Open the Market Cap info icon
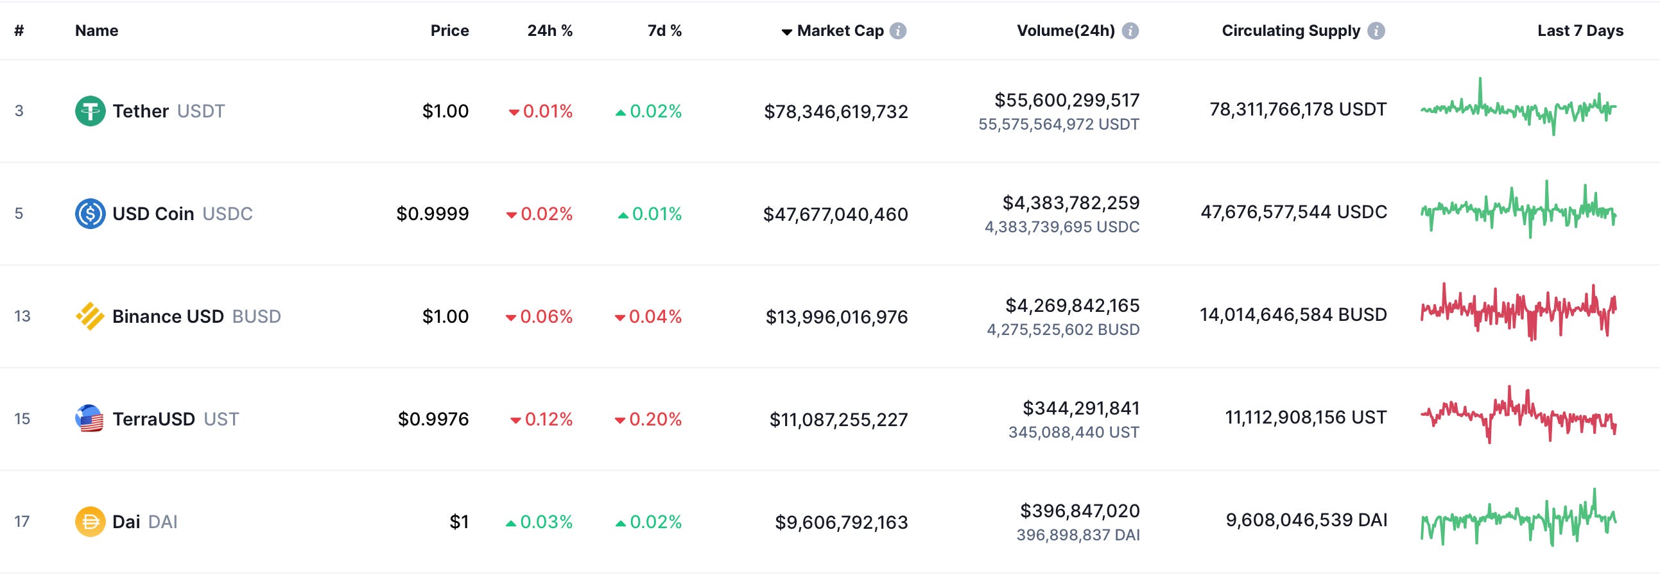 click(897, 31)
